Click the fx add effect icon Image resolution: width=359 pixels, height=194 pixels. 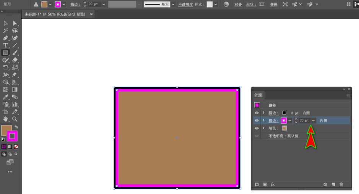coord(273,184)
